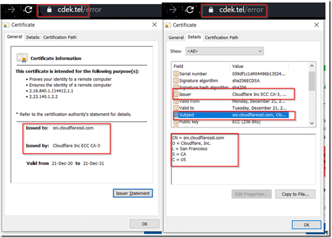Click the Issuer Statement button
332x238 pixels.
tap(133, 193)
